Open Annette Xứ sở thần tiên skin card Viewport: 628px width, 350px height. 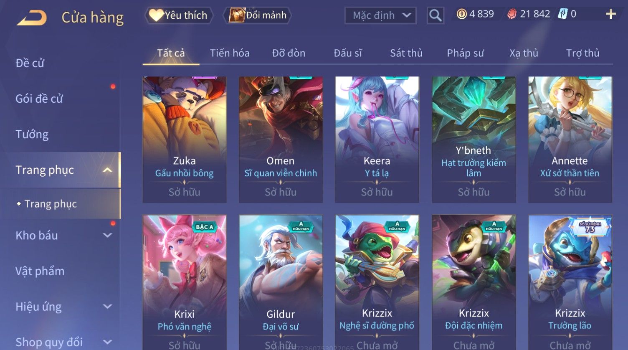[570, 139]
